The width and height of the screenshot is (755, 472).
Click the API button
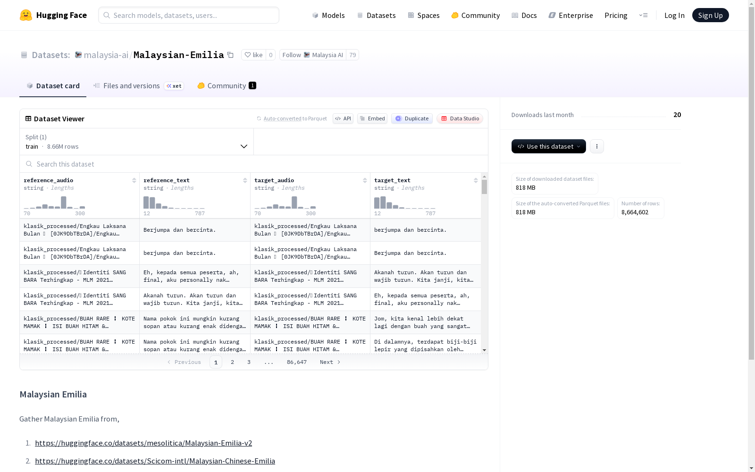point(343,118)
